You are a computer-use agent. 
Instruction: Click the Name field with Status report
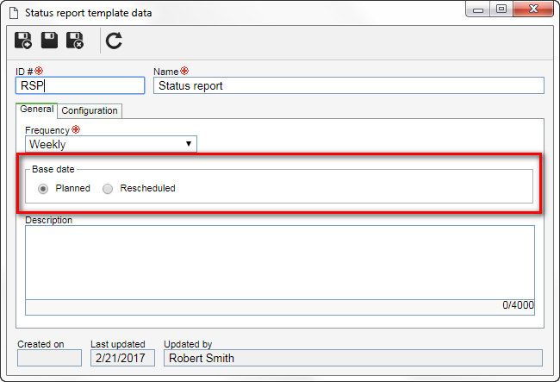349,85
